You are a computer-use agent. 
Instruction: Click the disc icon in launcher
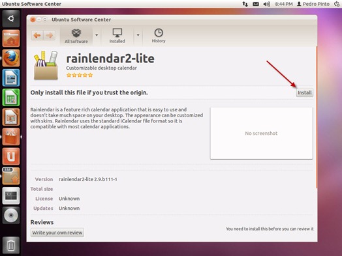(x=11, y=216)
